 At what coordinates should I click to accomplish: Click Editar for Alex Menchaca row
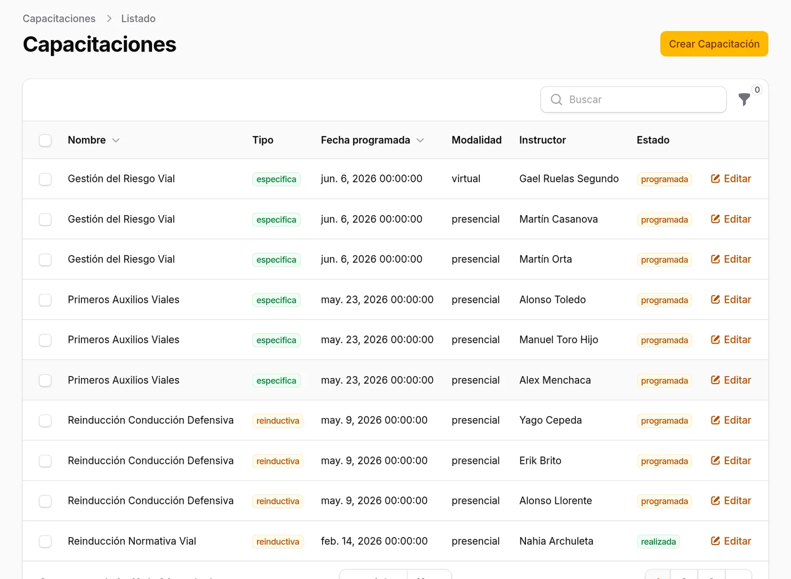(x=731, y=380)
